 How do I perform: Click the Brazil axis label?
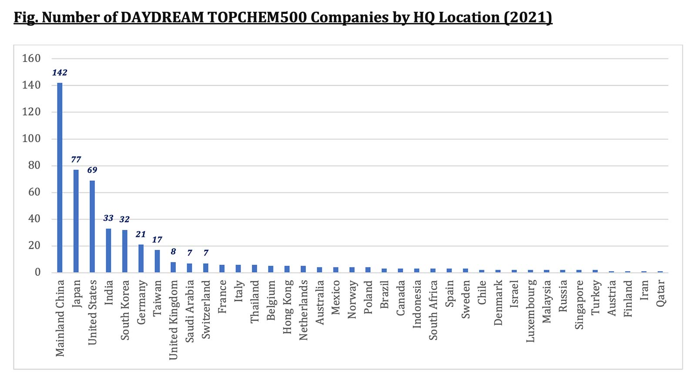[384, 294]
